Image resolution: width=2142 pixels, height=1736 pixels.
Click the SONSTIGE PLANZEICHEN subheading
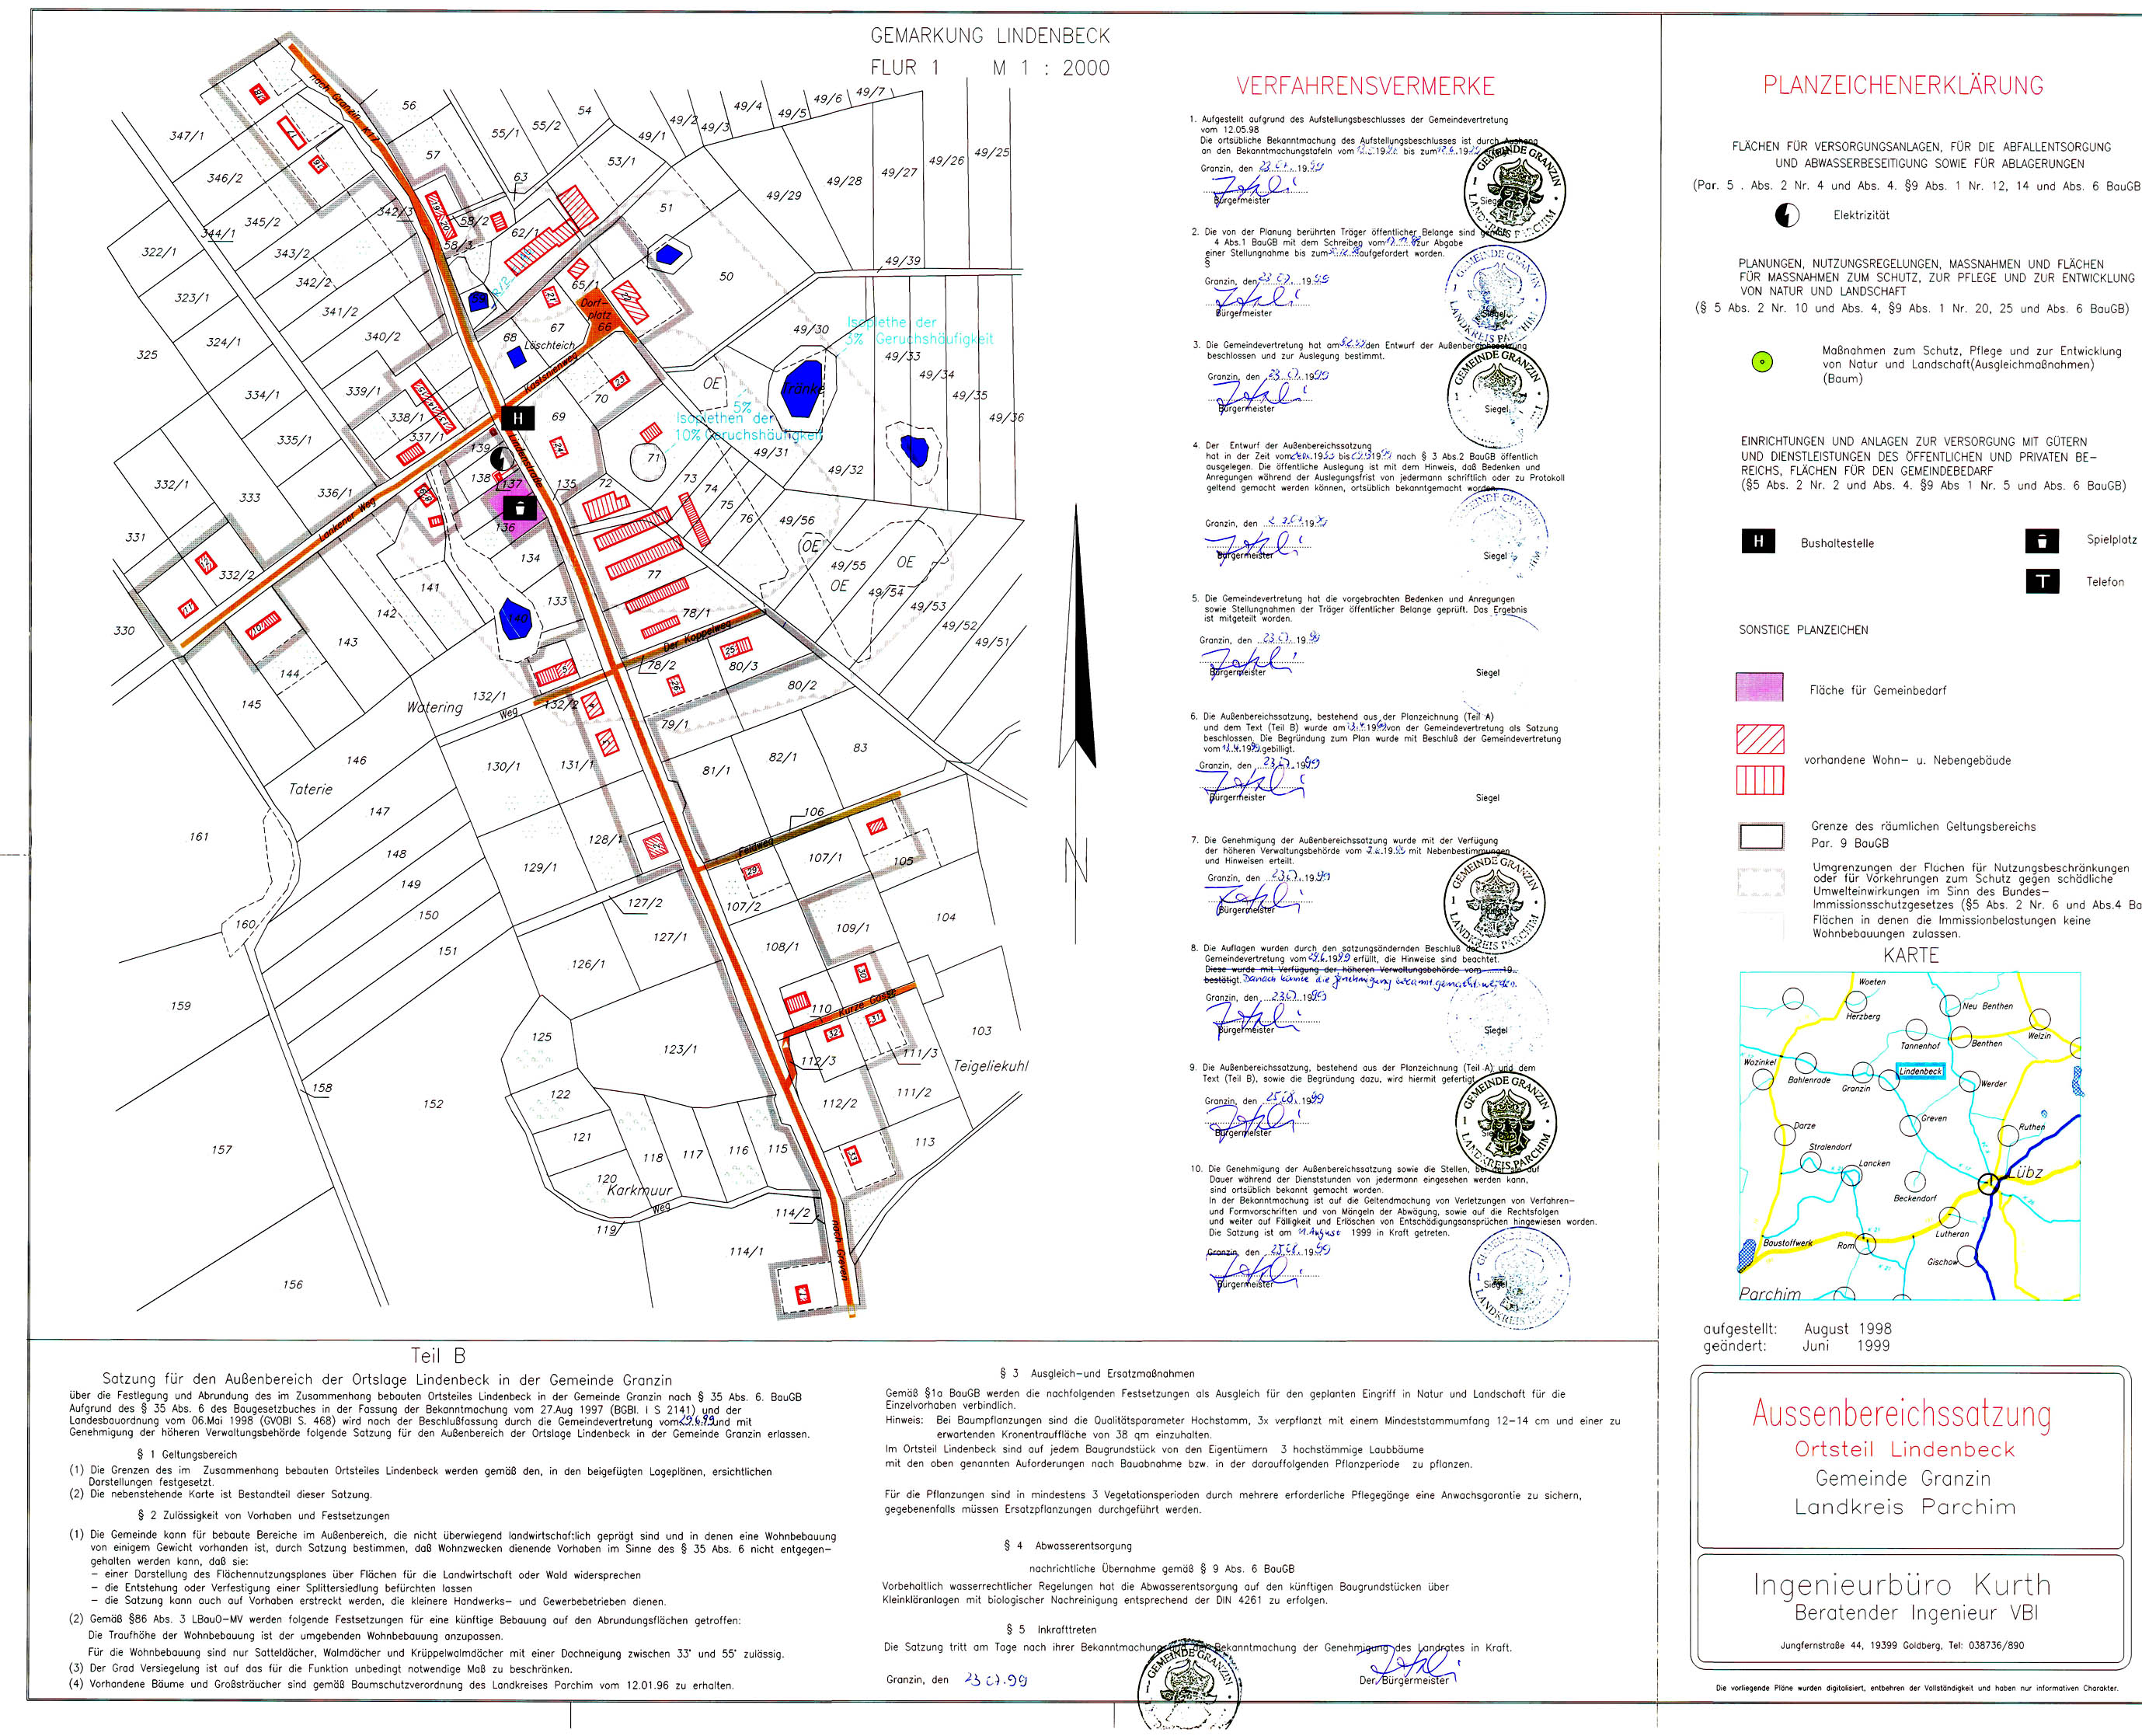click(1803, 630)
